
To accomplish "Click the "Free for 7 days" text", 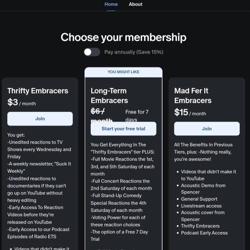I will tap(137, 116).
